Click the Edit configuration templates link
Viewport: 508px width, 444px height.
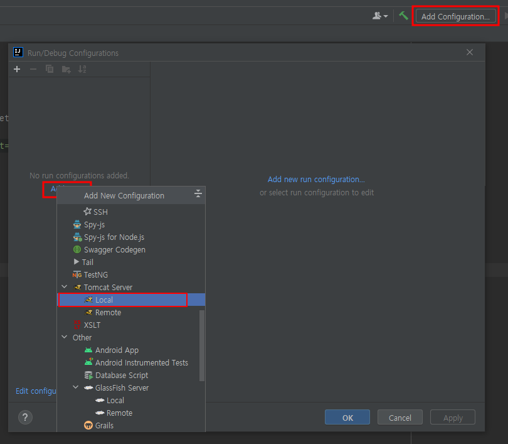(36, 391)
